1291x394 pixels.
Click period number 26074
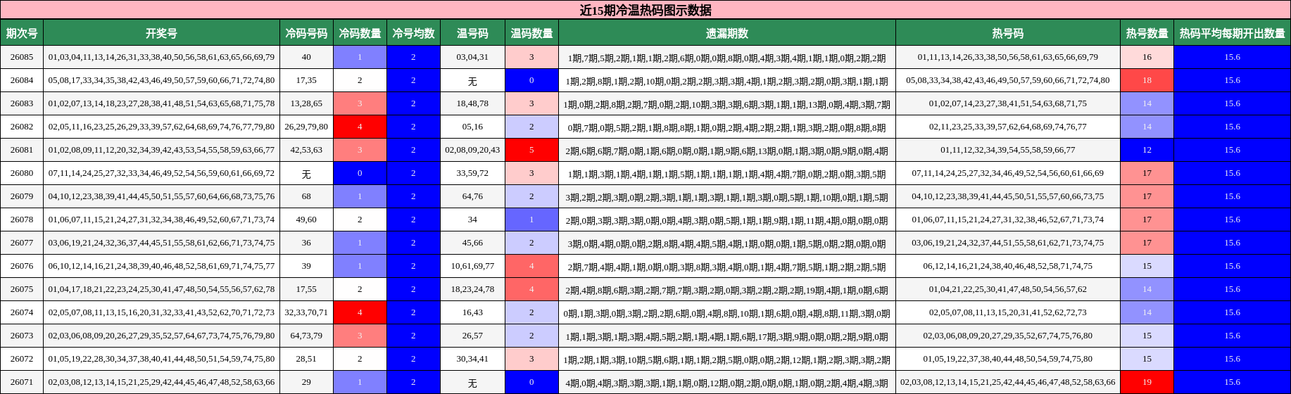(x=22, y=312)
